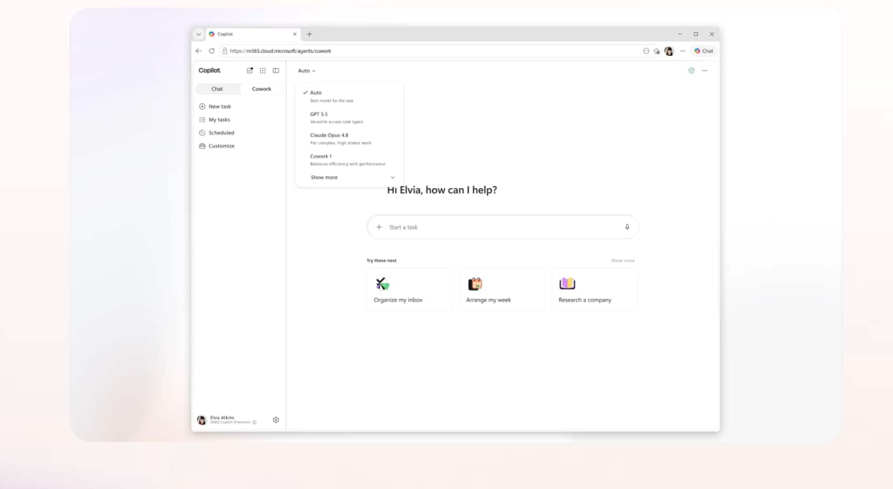This screenshot has height=489, width=893.
Task: Collapse the sidebar with the panel icon
Action: 276,70
